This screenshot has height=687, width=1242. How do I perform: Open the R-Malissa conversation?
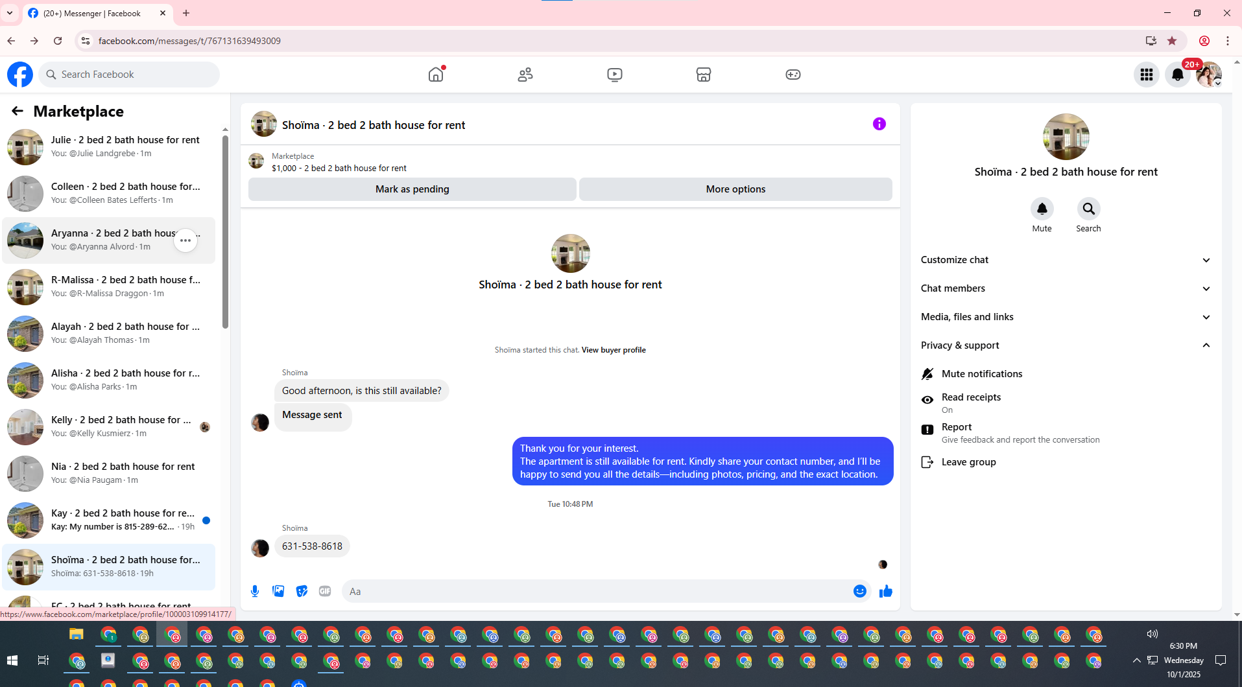pos(109,287)
